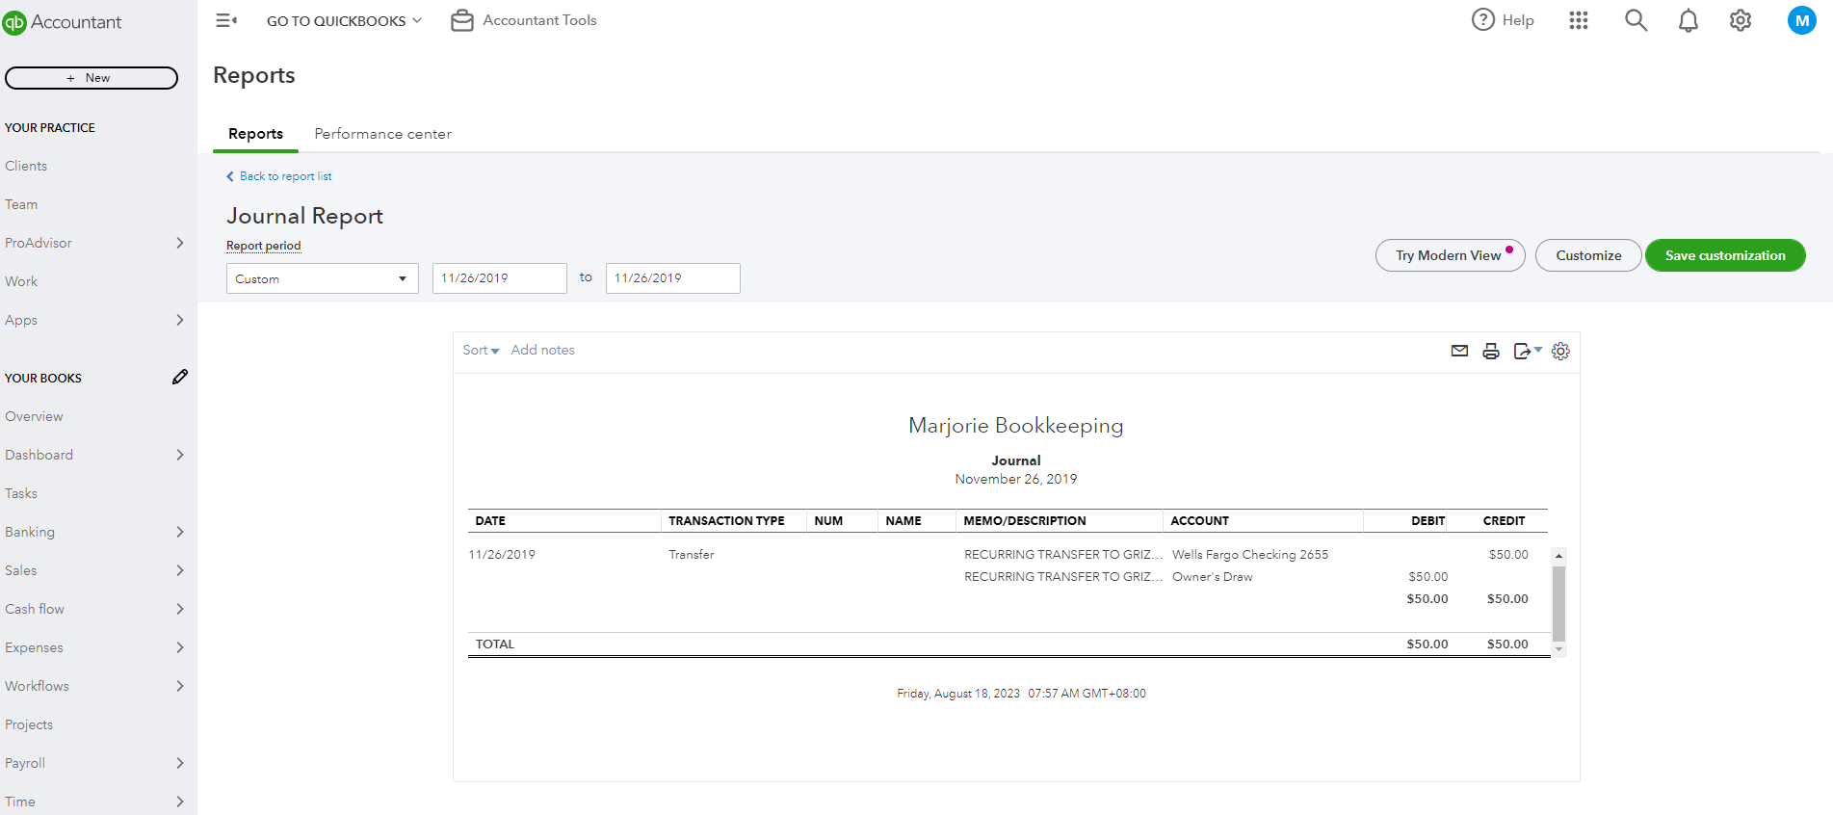Expand Sales submenu
1833x815 pixels.
(179, 570)
